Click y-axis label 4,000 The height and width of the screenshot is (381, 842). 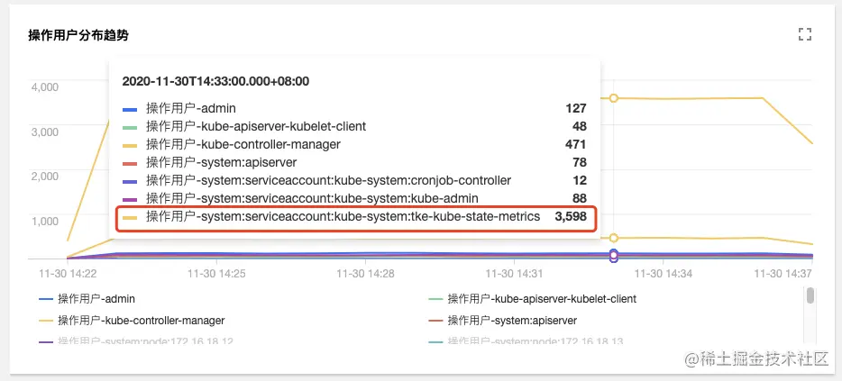(x=45, y=87)
